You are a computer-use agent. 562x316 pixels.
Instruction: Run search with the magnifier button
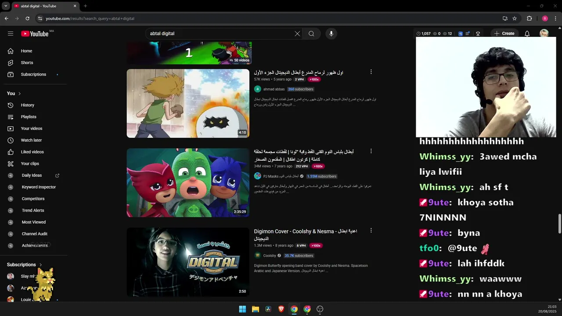point(311,34)
